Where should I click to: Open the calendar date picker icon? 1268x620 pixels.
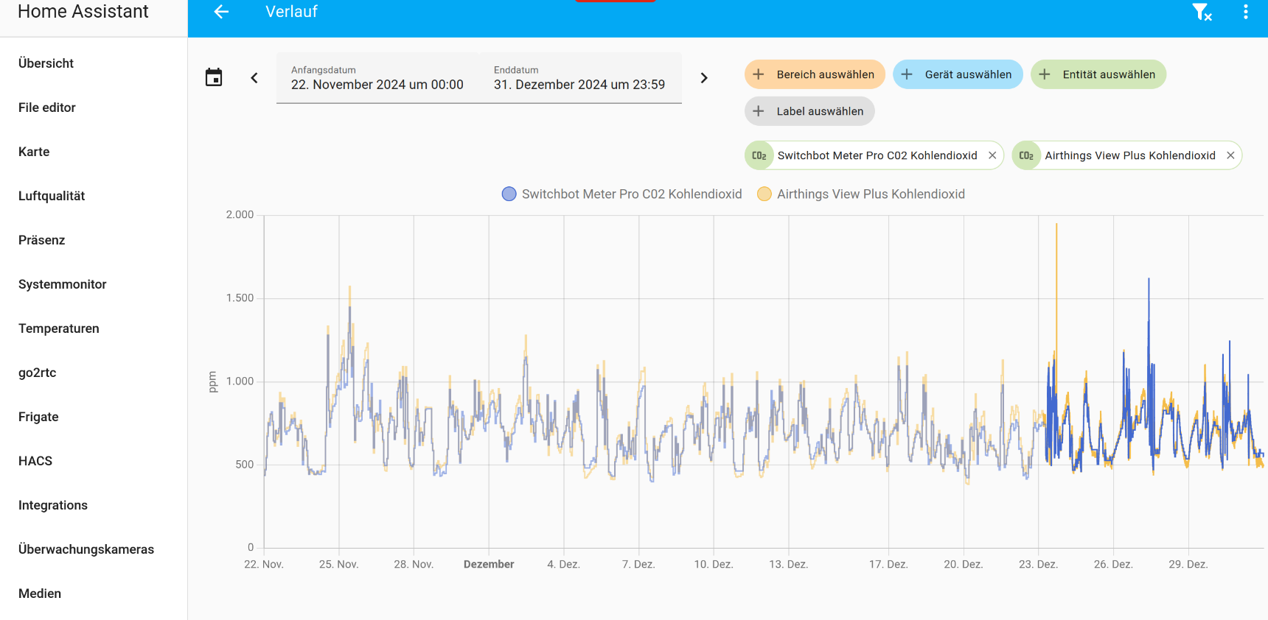coord(214,77)
